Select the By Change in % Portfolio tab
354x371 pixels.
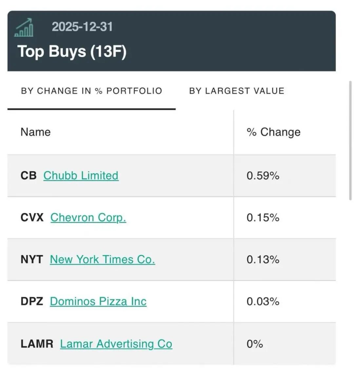[x=91, y=91]
